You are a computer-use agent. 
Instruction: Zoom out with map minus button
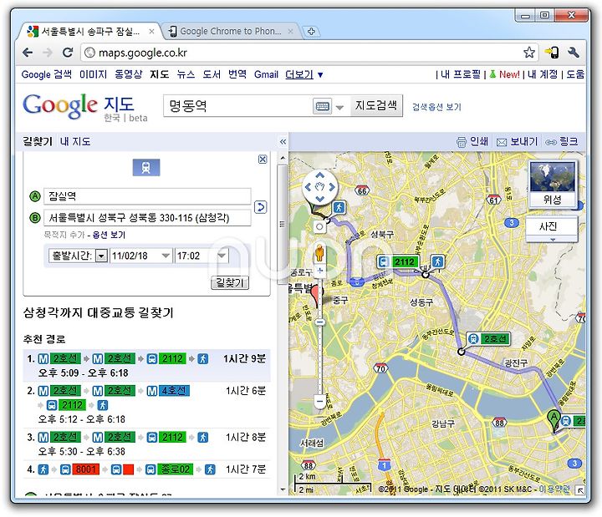tap(319, 403)
